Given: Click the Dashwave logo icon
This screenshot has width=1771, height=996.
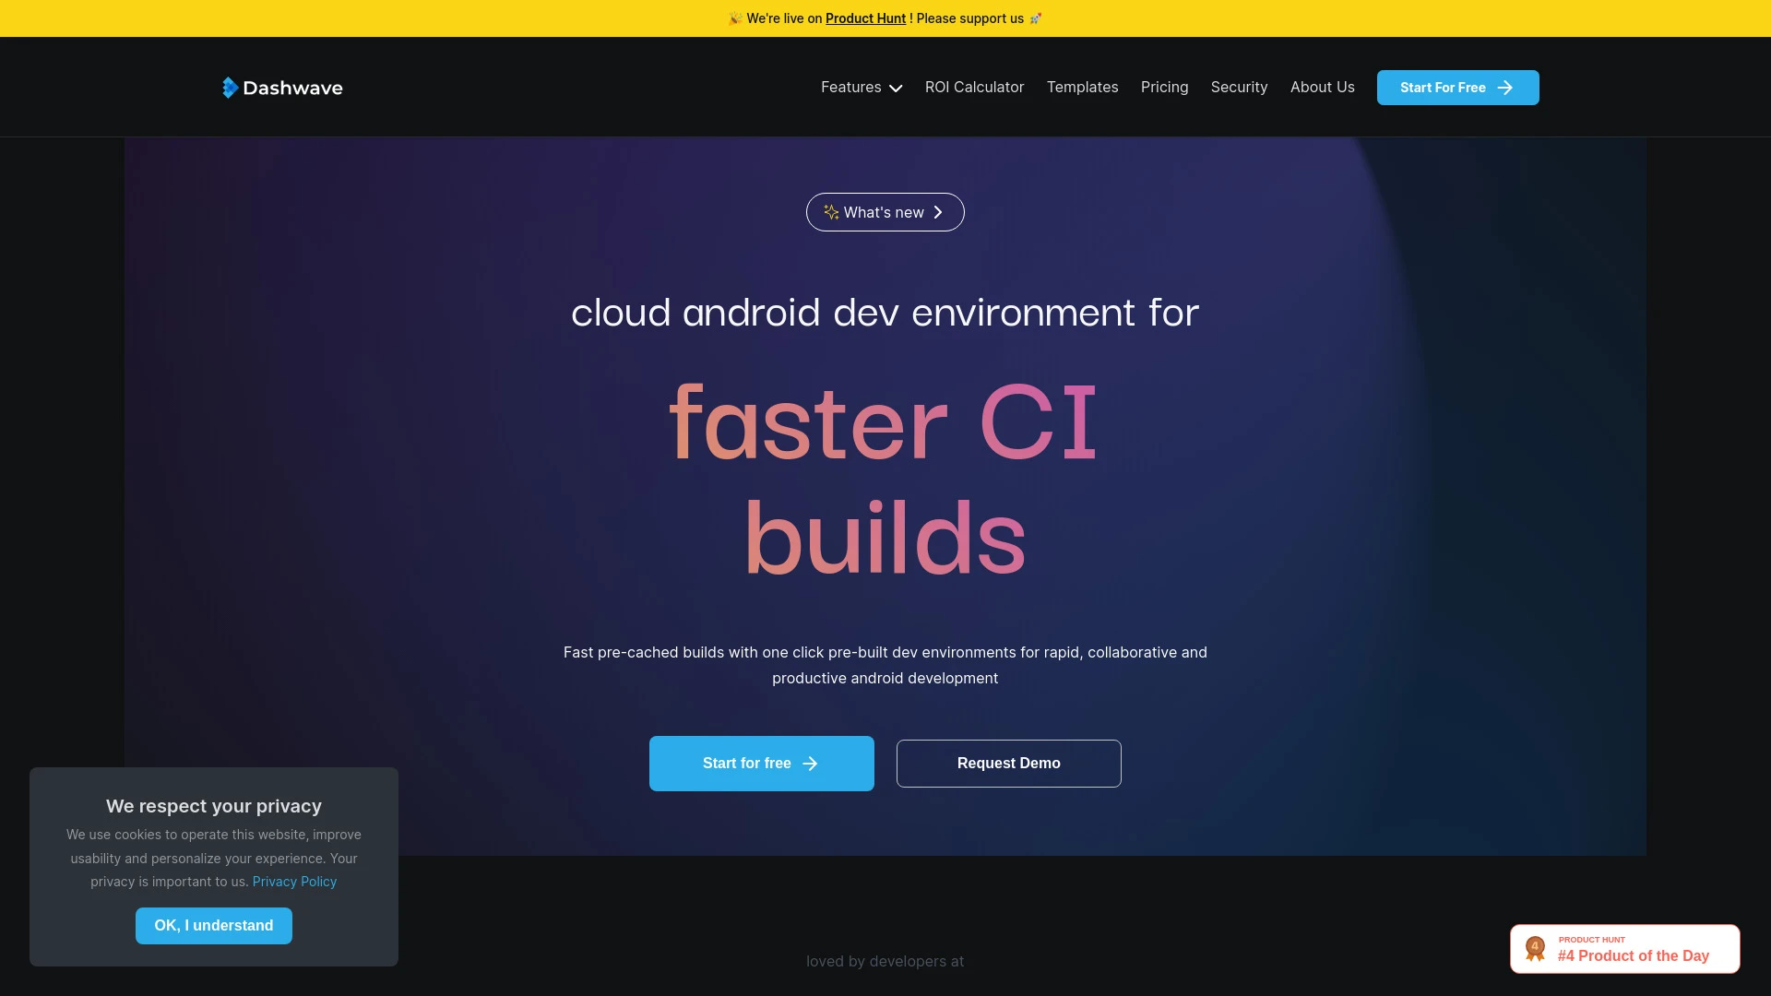Looking at the screenshot, I should pyautogui.click(x=230, y=88).
